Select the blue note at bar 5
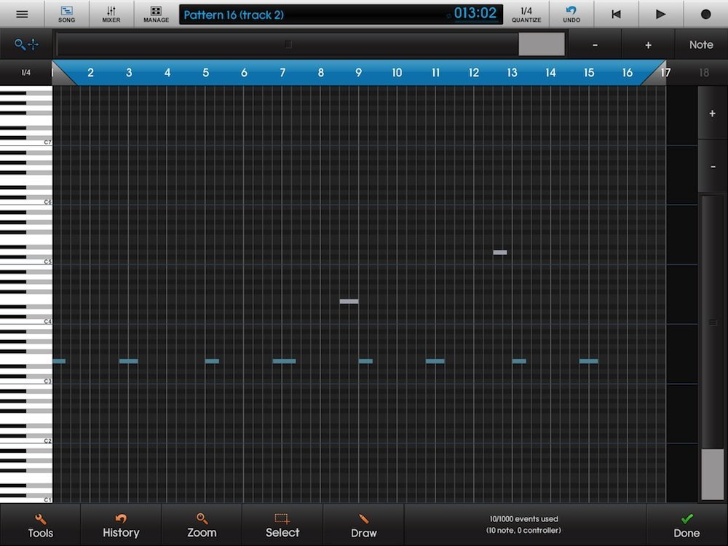 [212, 361]
